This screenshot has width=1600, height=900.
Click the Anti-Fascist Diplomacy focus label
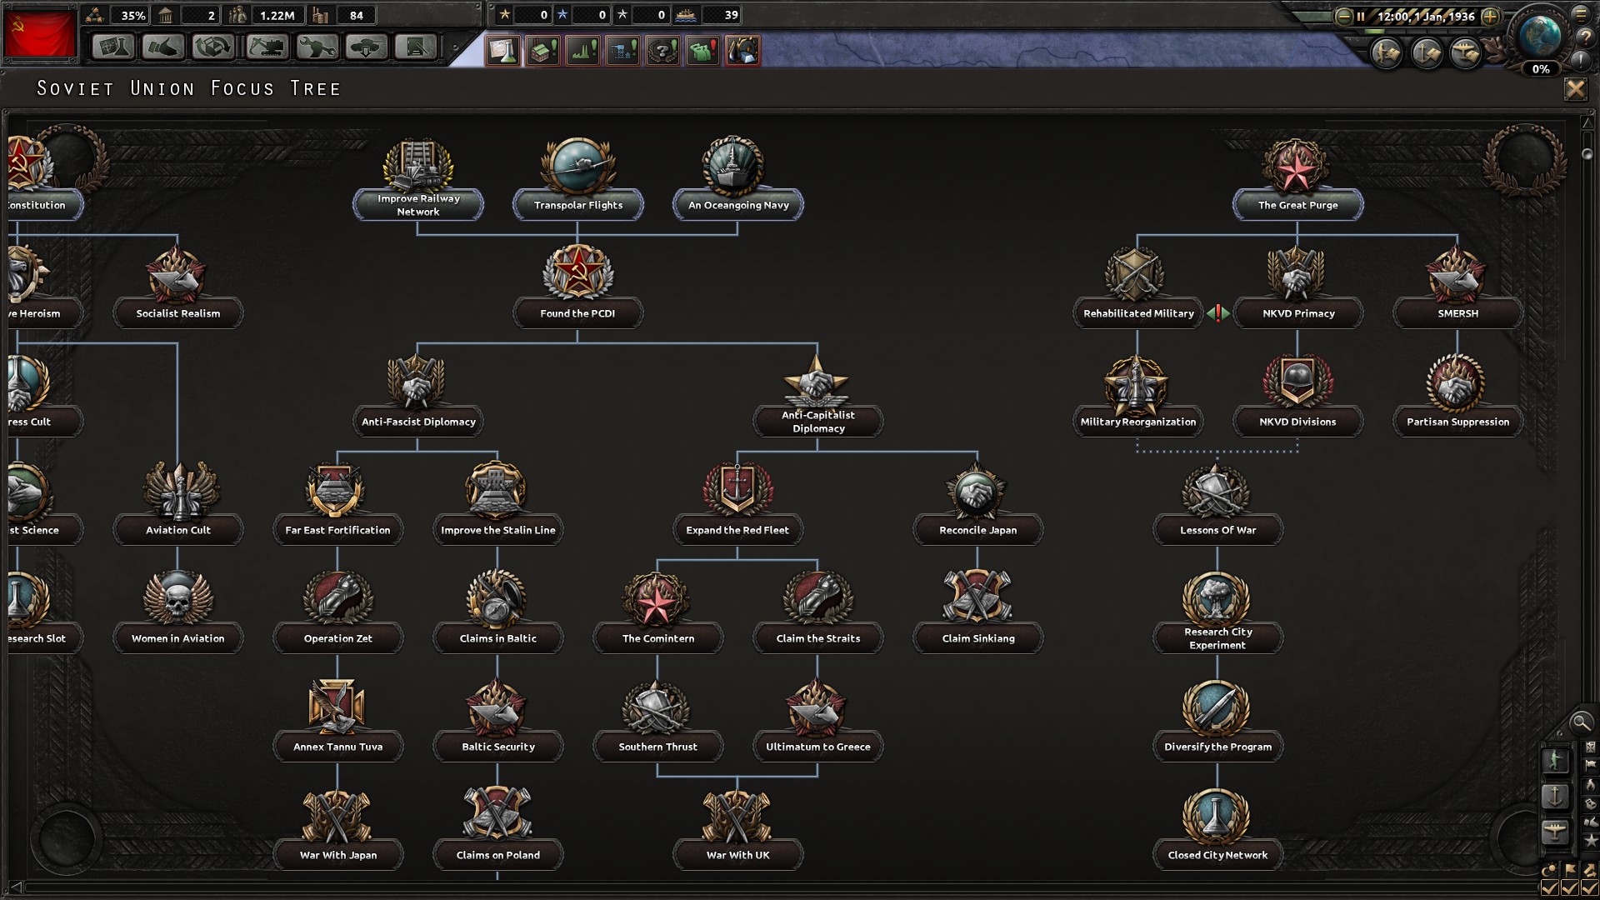[418, 422]
